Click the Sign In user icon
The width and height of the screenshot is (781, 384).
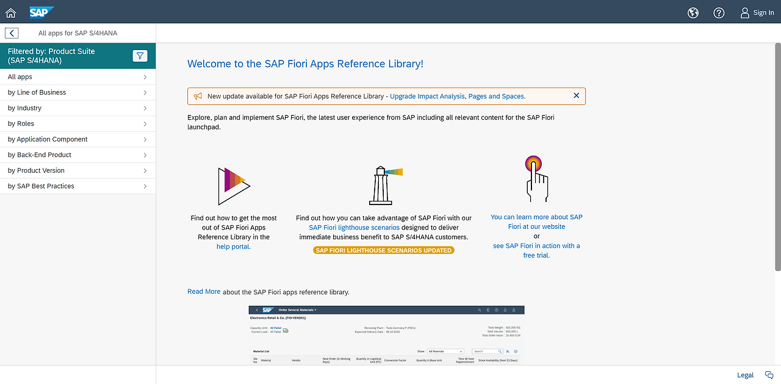coord(744,12)
